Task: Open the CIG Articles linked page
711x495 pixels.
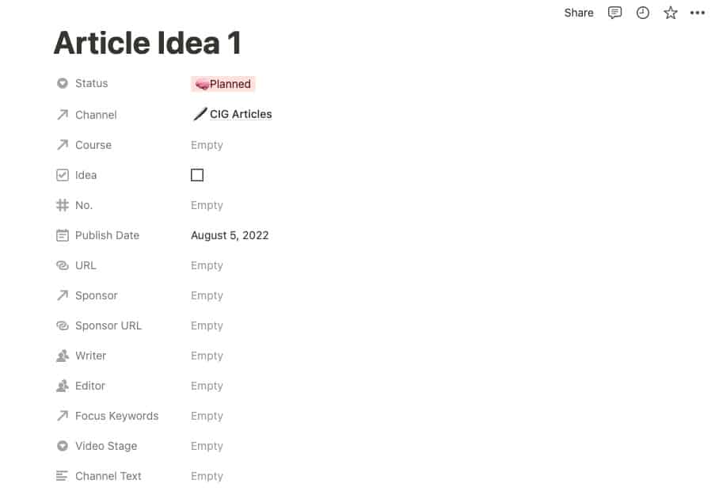Action: pos(239,113)
